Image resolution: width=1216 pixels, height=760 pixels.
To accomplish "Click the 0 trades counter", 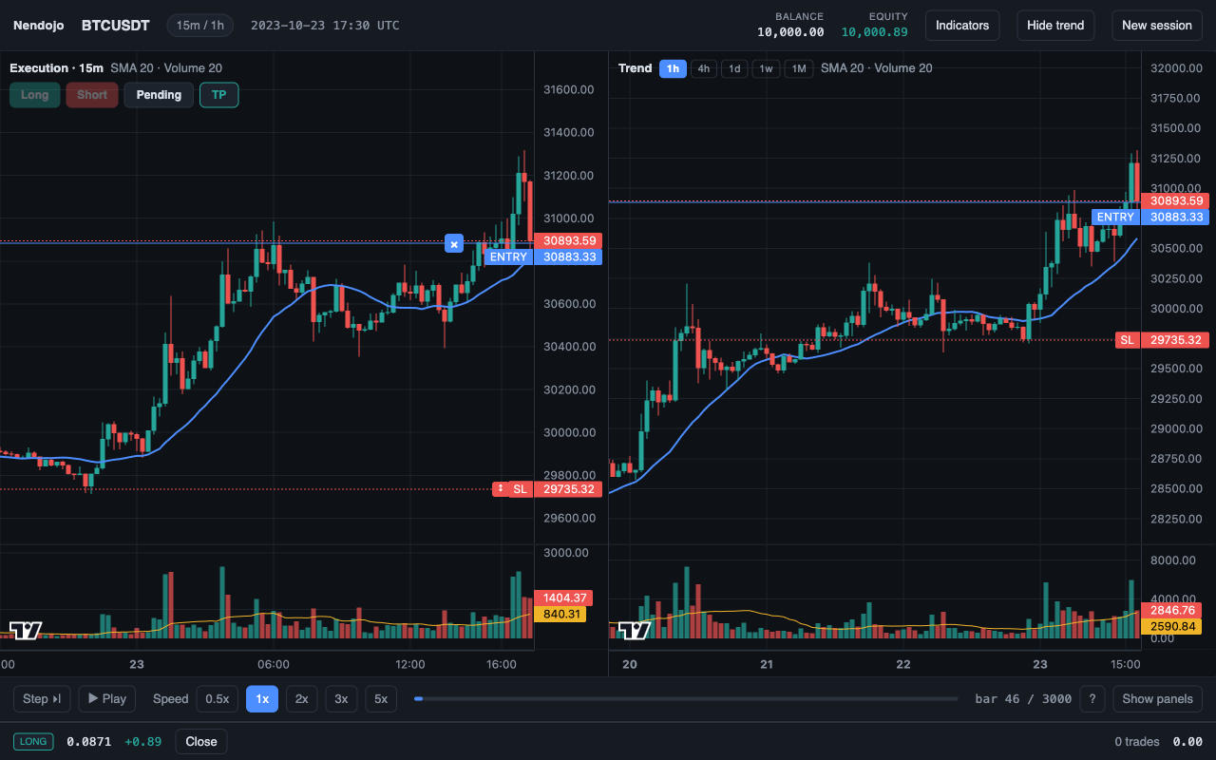I will point(1137,741).
